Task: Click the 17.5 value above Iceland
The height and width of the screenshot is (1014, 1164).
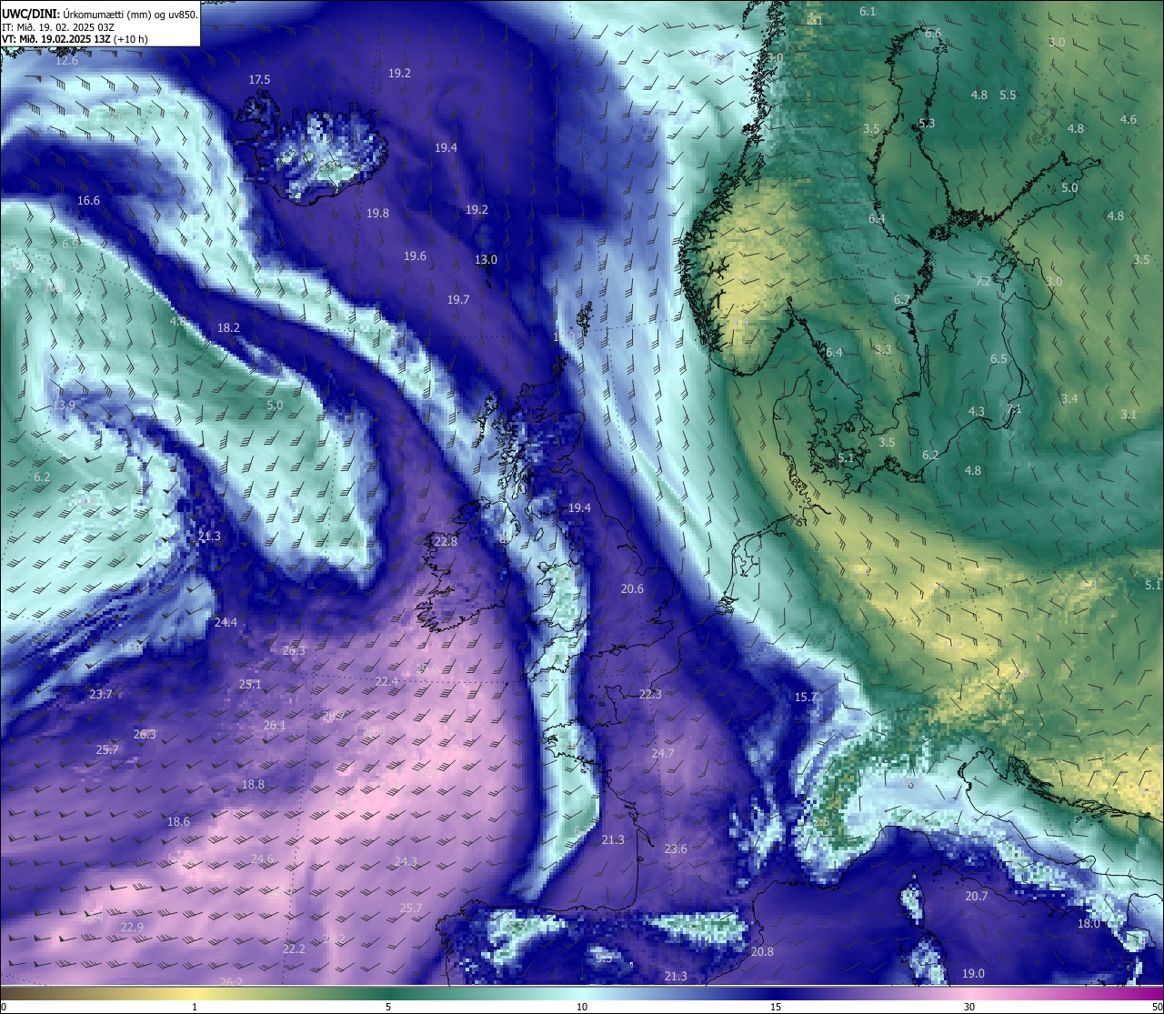Action: click(259, 80)
